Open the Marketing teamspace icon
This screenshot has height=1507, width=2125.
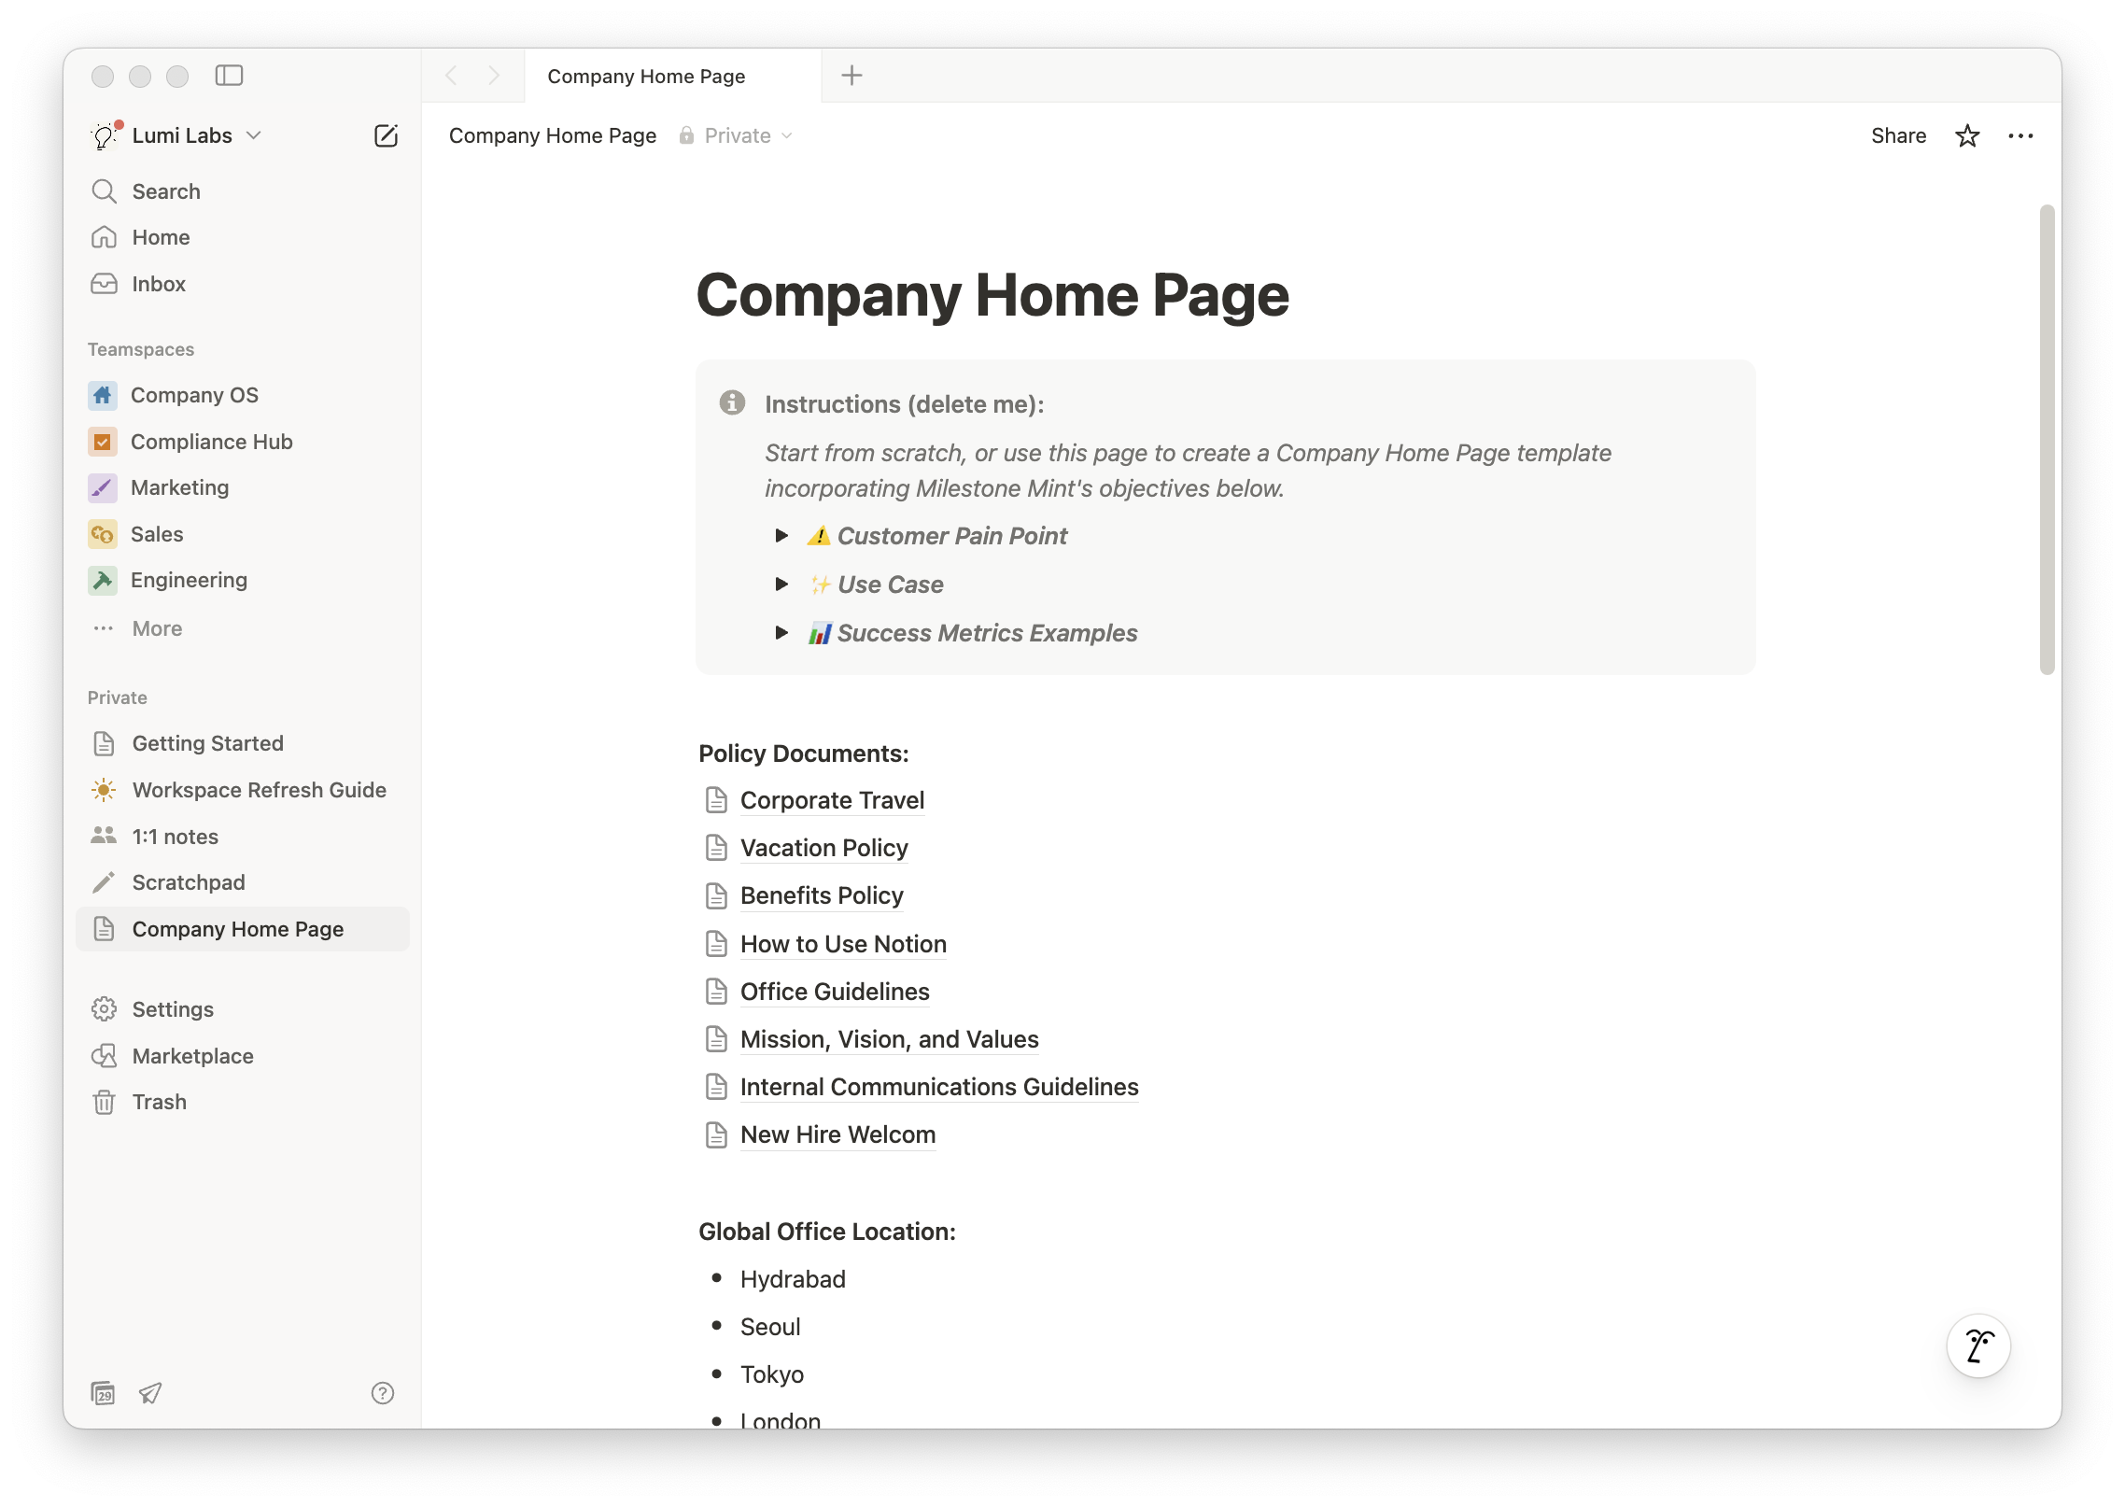(103, 487)
